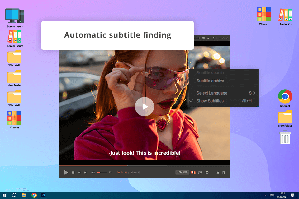299x199 pixels.
Task: Toggle the Show Subtitles checkmark
Action: [192, 101]
